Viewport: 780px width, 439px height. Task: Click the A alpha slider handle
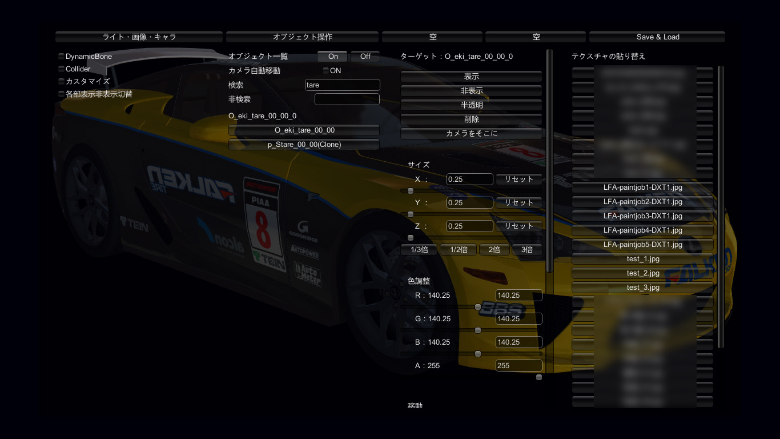(x=539, y=377)
